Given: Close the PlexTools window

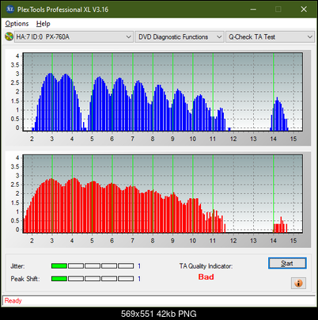Looking at the screenshot, I should [x=304, y=10].
